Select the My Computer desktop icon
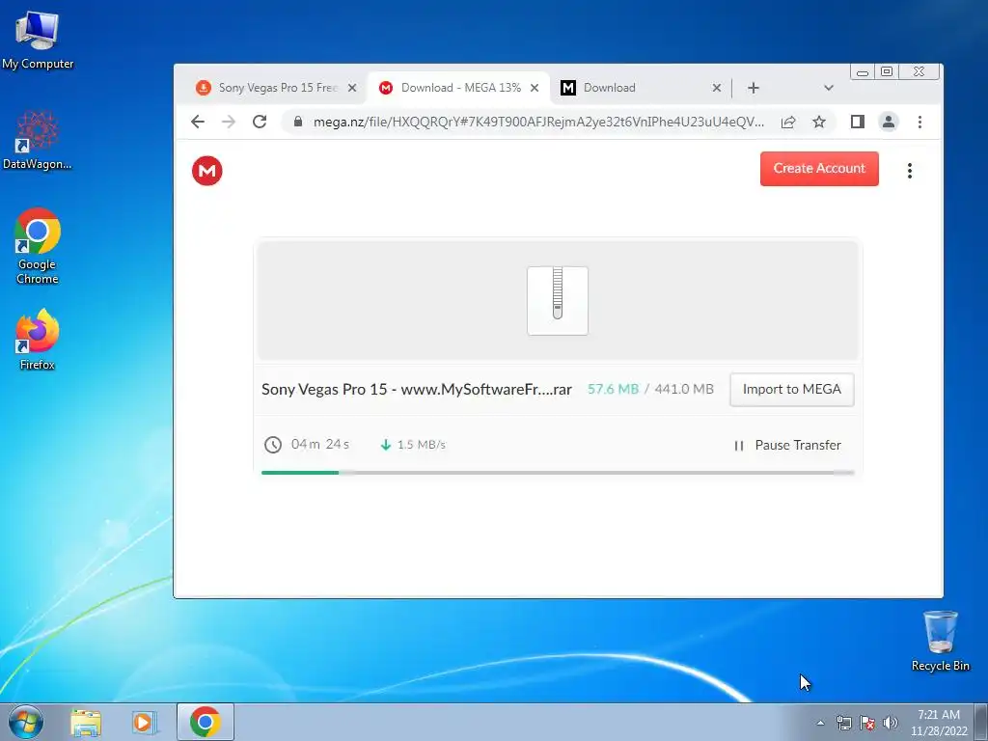The height and width of the screenshot is (741, 988). click(x=38, y=39)
